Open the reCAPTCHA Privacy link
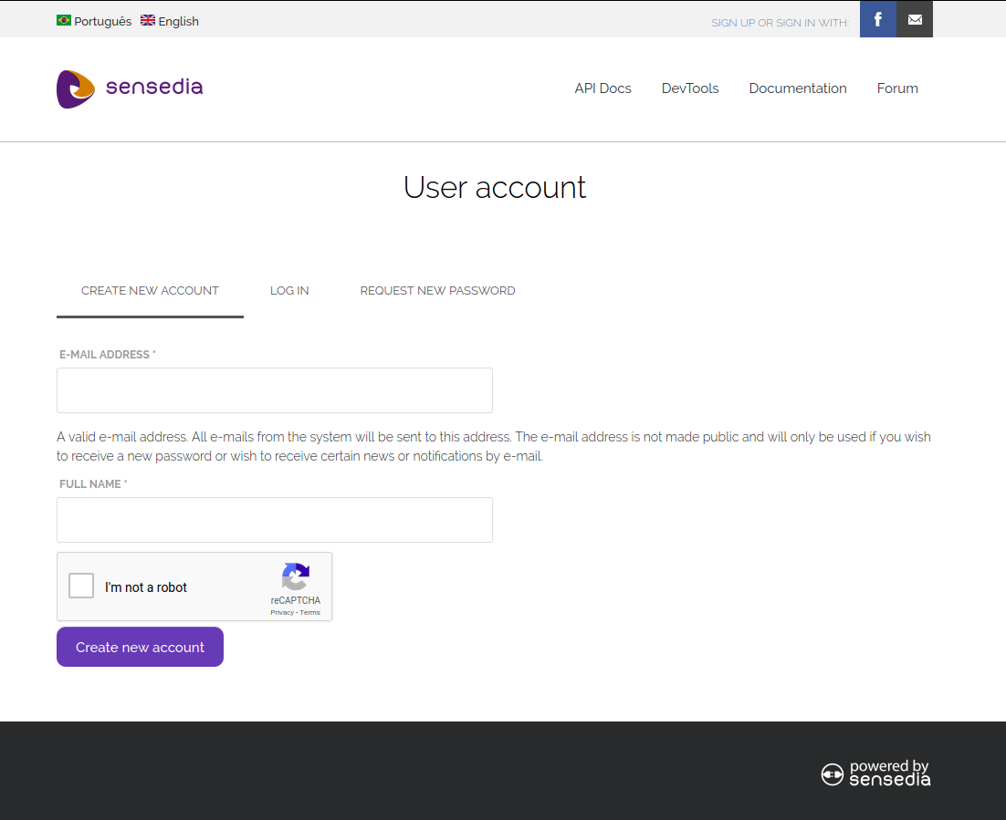Image resolution: width=1006 pixels, height=820 pixels. pos(279,612)
